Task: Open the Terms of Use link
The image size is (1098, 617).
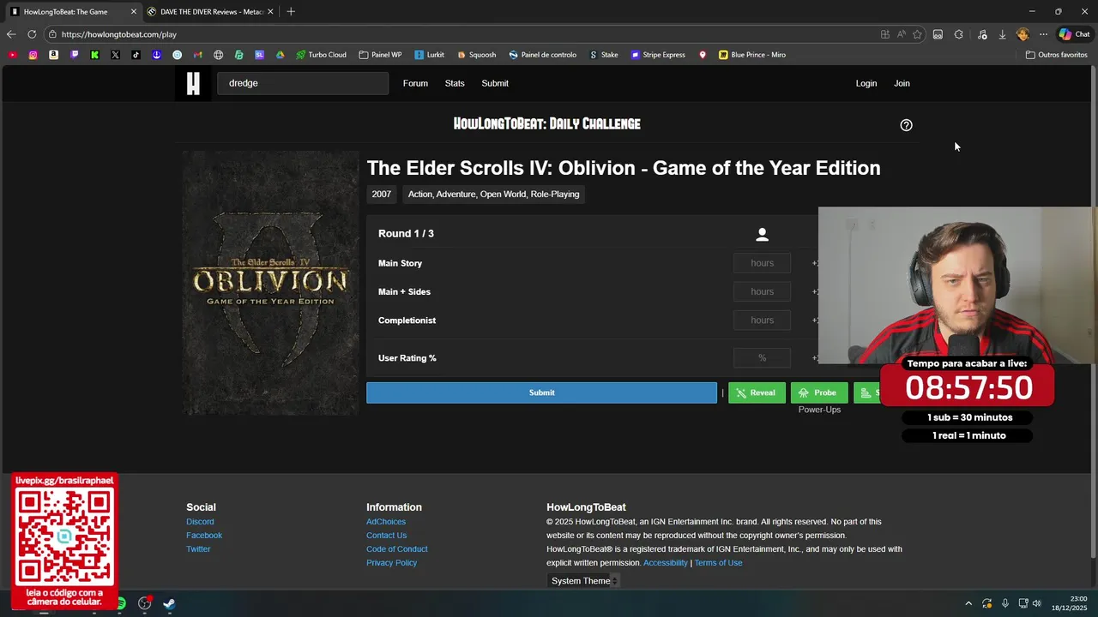Action: (x=718, y=563)
